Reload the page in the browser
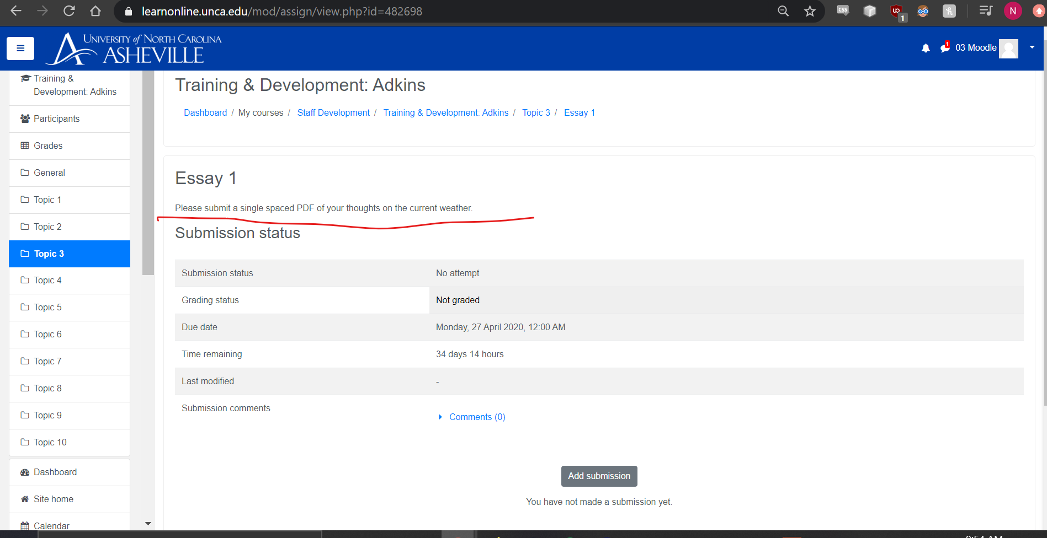Viewport: 1047px width, 538px height. pos(69,12)
